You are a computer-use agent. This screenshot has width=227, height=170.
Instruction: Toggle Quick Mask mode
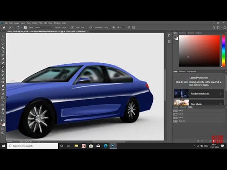pyautogui.click(x=3, y=129)
